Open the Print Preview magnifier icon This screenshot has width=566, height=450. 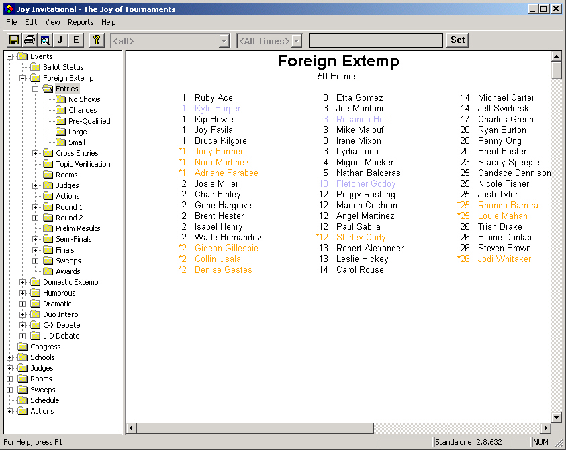coord(44,40)
